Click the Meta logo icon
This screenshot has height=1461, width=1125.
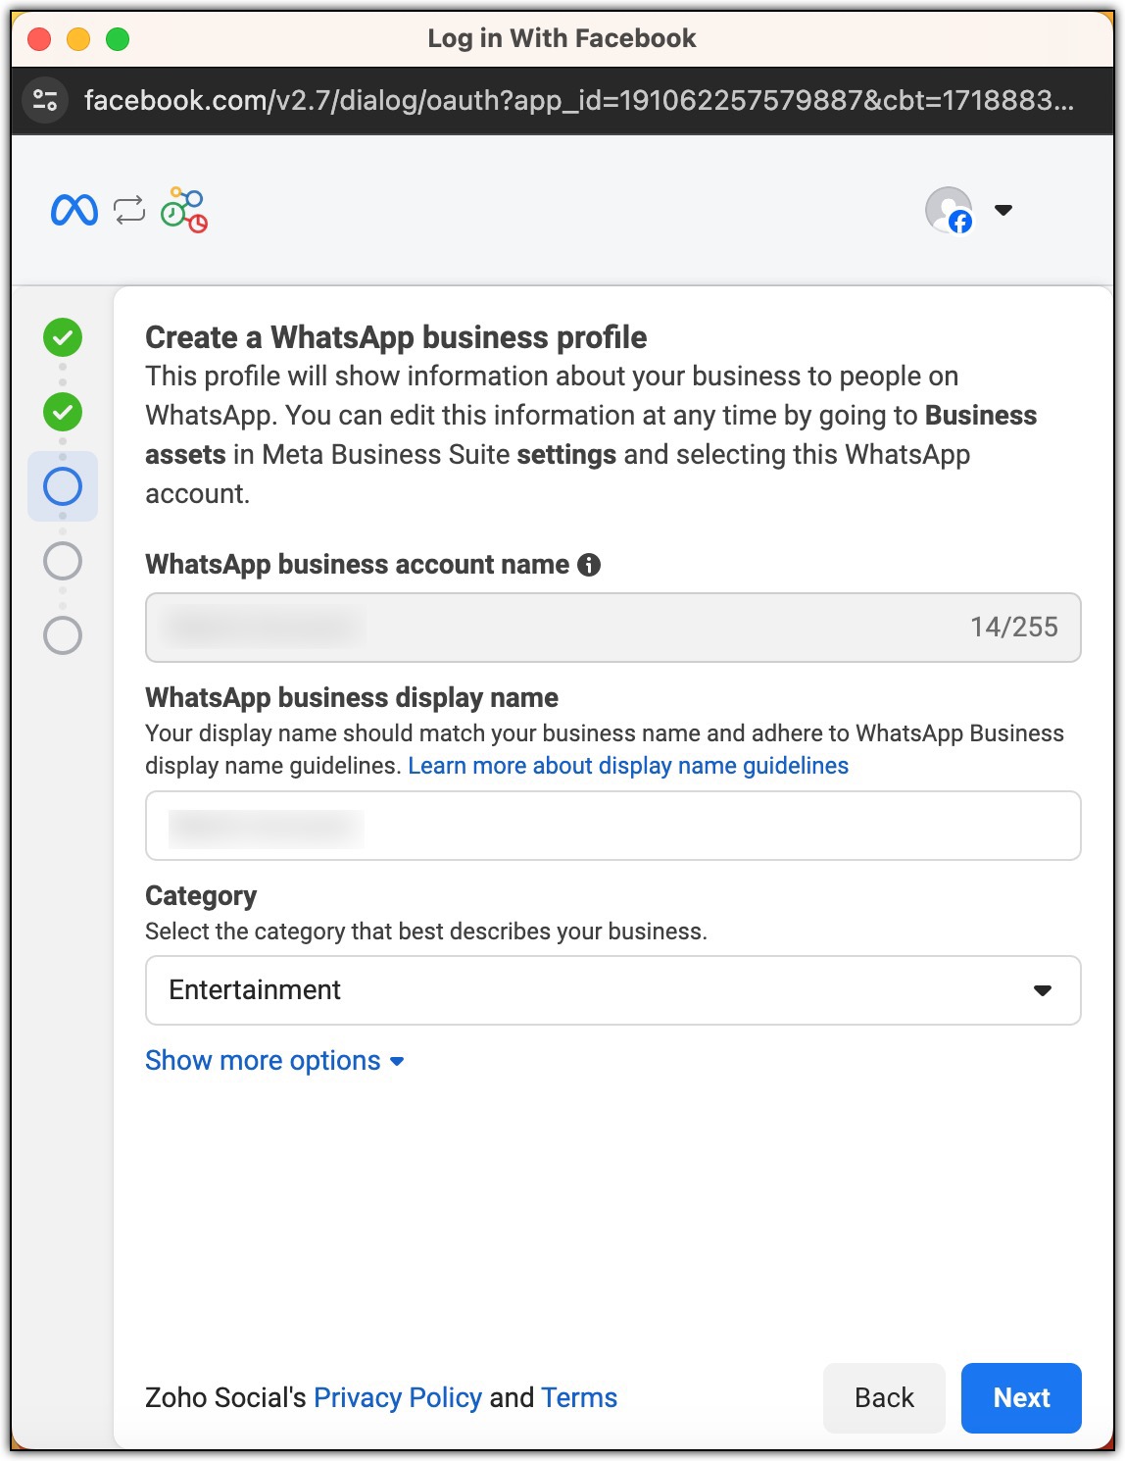click(x=74, y=210)
